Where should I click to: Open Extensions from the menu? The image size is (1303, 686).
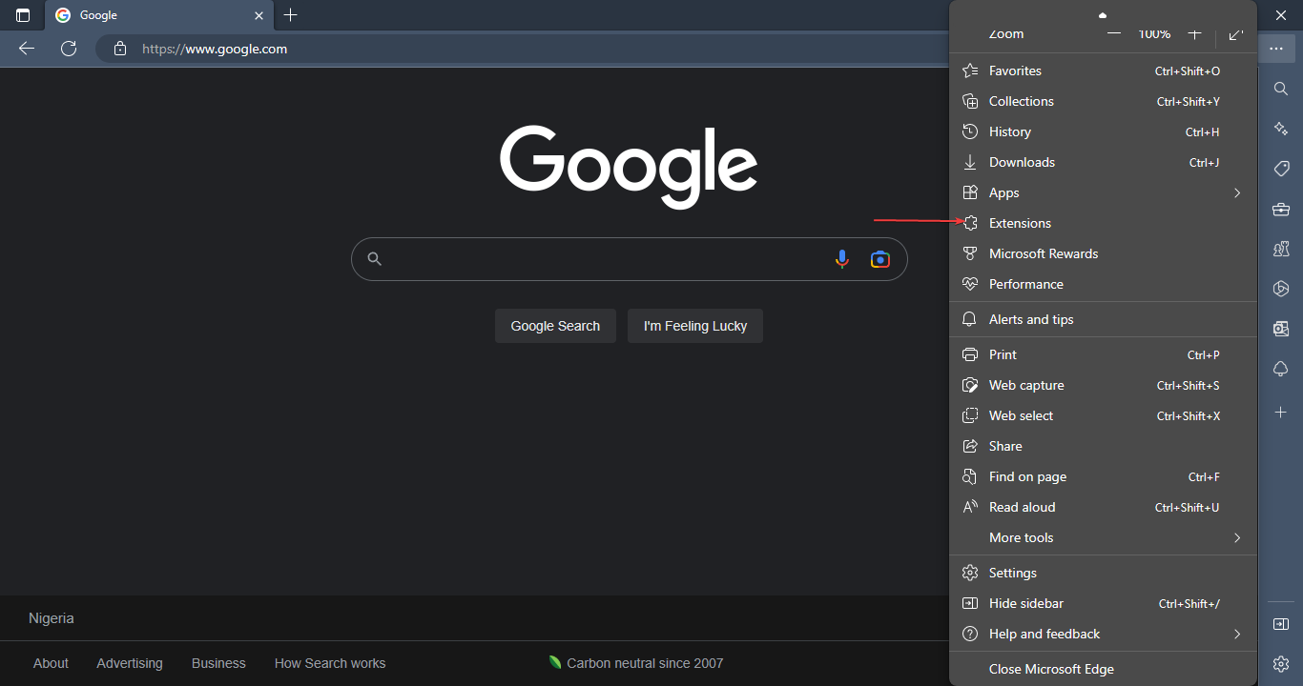coord(1103,223)
